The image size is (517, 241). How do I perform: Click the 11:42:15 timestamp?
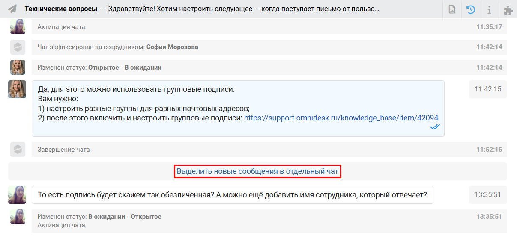[488, 89]
